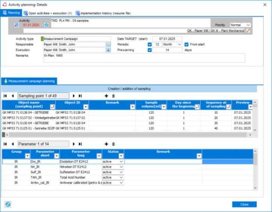Open Status column filter
Viewport: 272px width, 212px height.
[121, 156]
